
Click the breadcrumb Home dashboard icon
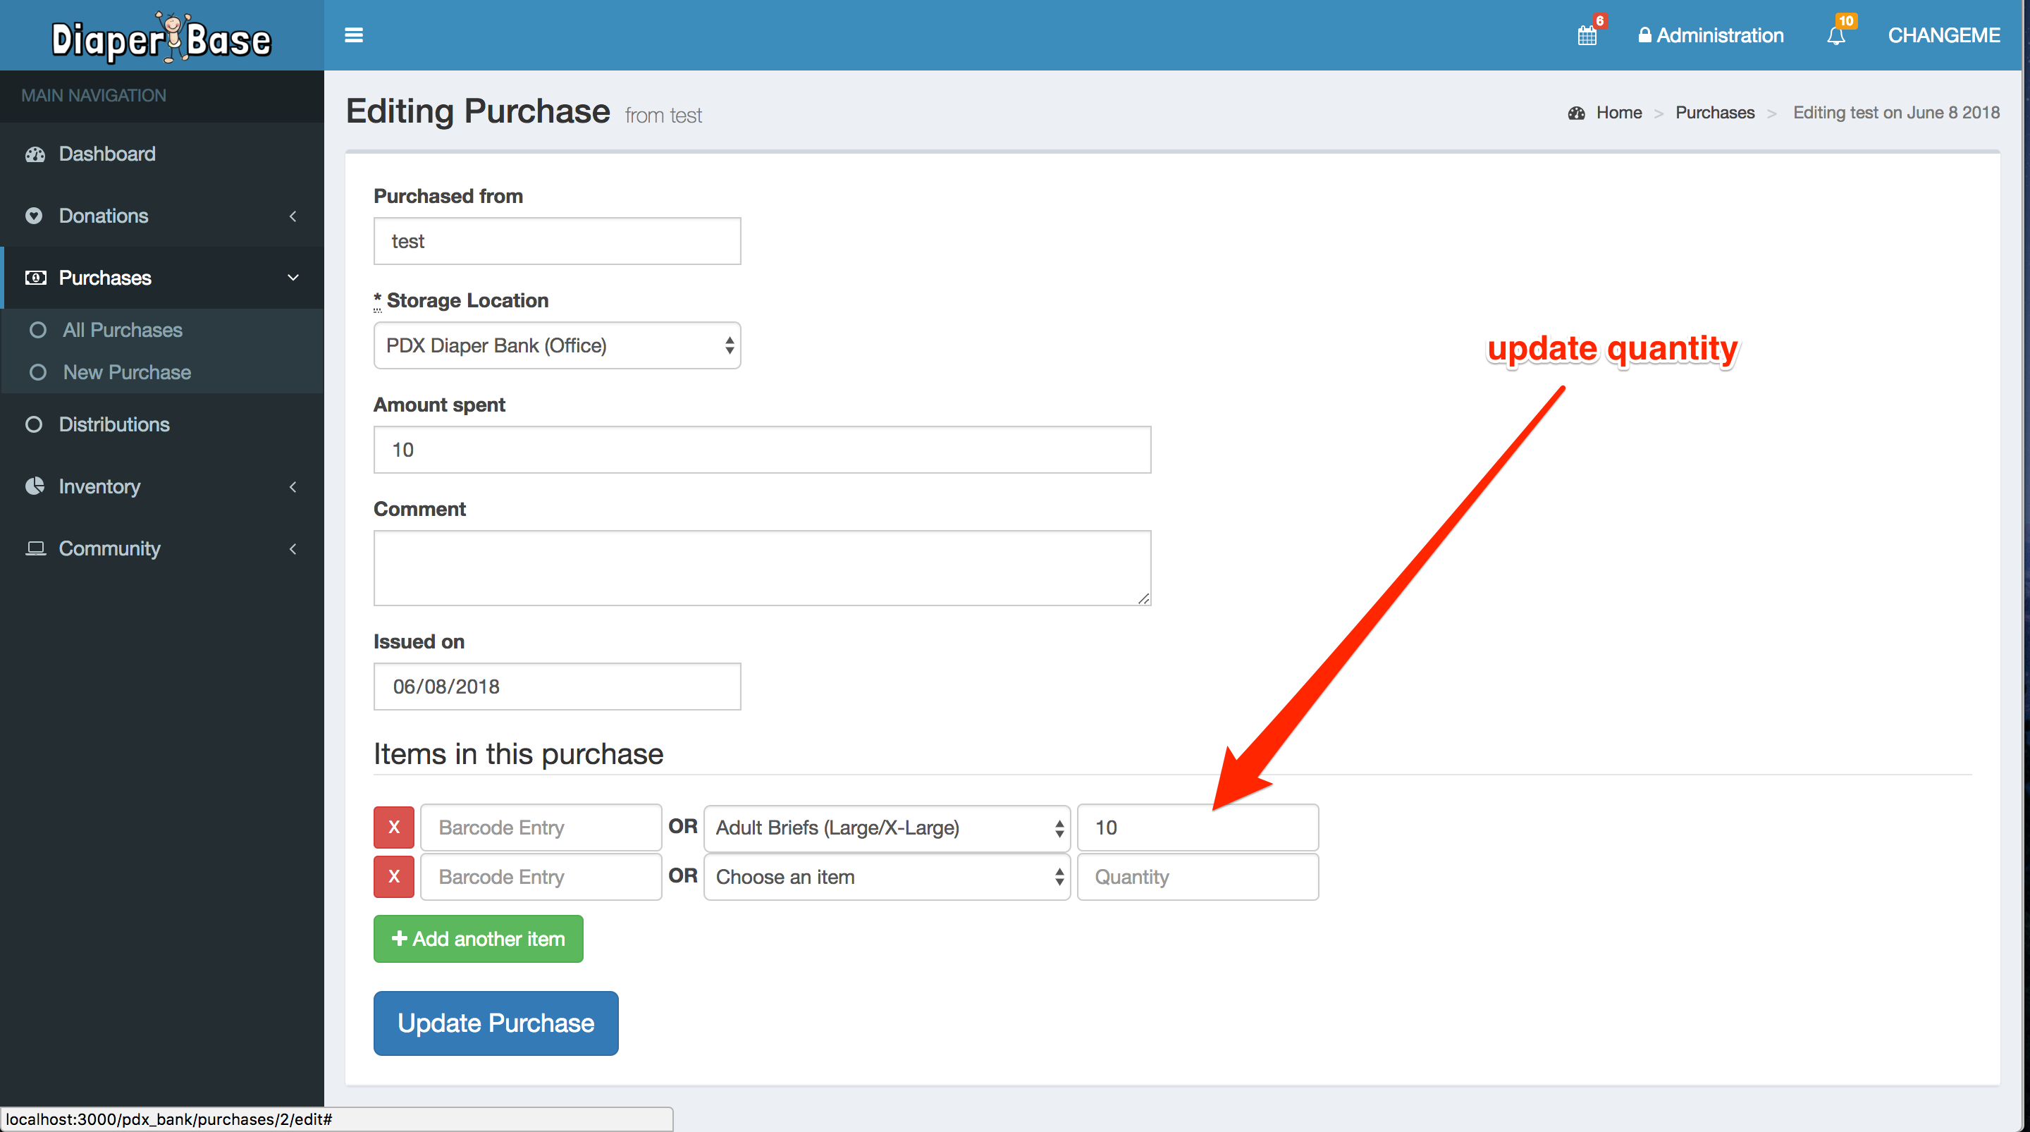click(1576, 113)
